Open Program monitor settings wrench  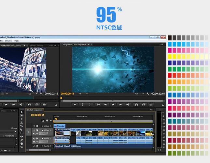[148, 94]
